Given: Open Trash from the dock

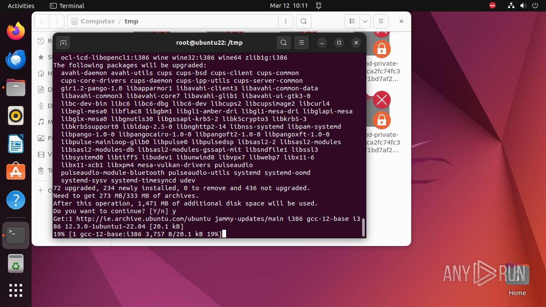Looking at the screenshot, I should [x=16, y=264].
